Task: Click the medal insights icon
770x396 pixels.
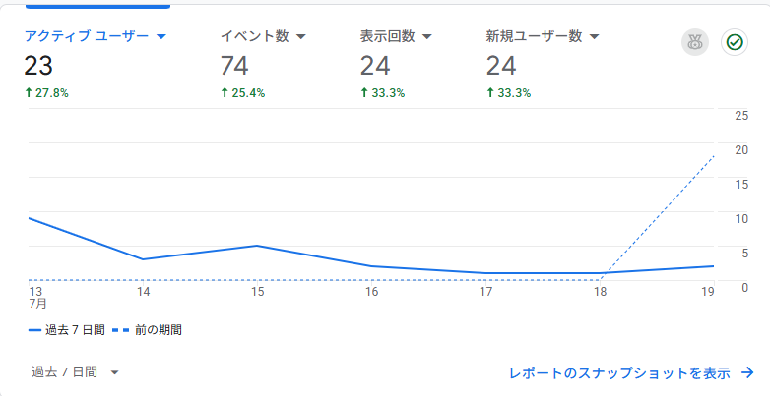Action: click(x=695, y=42)
